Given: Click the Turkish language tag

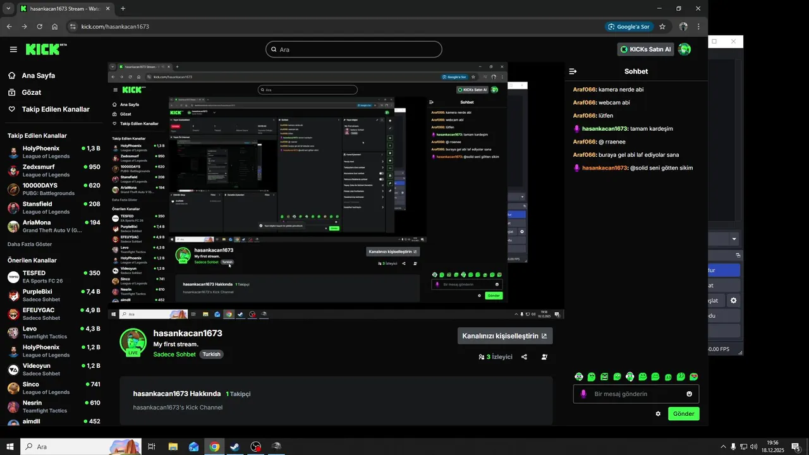Looking at the screenshot, I should coord(211,355).
